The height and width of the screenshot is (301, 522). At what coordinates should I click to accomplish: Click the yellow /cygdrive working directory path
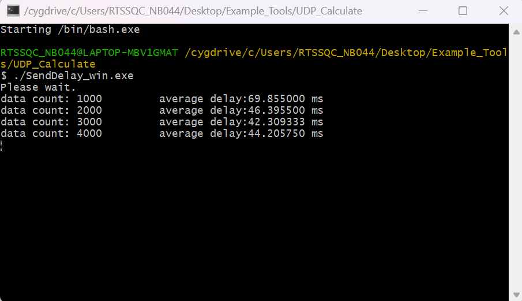pyautogui.click(x=345, y=53)
